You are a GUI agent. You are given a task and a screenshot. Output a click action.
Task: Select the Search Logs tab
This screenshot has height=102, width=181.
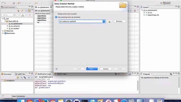tap(60, 74)
